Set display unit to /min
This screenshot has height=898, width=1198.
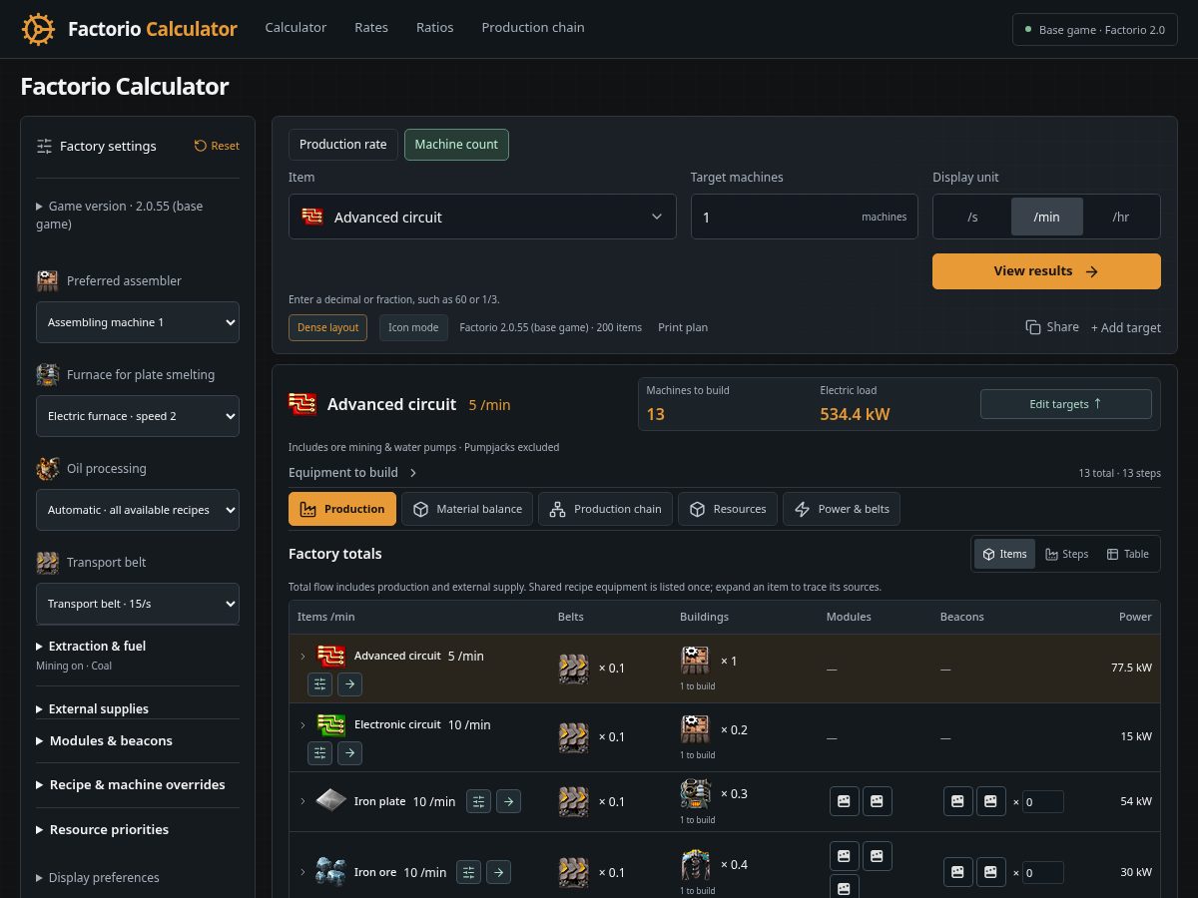coord(1046,217)
